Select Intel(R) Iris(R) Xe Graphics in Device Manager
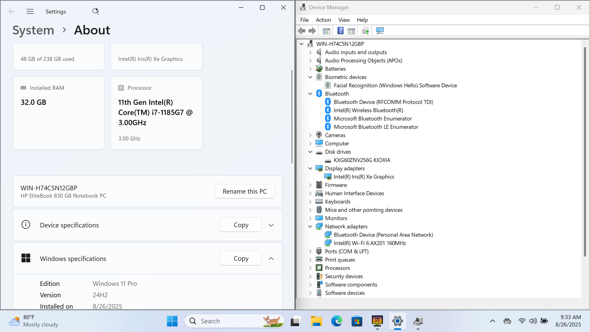The image size is (590, 332). [x=364, y=176]
